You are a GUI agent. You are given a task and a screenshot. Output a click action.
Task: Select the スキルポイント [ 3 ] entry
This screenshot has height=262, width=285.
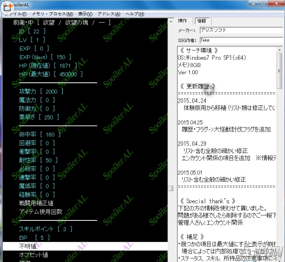[46, 229]
